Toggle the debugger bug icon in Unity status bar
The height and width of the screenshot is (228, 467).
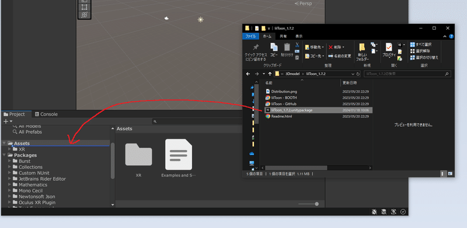pos(374,212)
